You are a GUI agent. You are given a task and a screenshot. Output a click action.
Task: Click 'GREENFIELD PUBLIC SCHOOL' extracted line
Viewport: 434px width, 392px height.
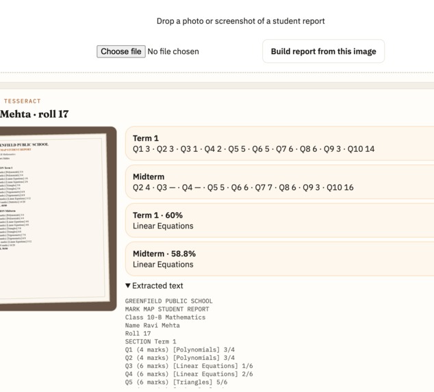[x=168, y=301]
